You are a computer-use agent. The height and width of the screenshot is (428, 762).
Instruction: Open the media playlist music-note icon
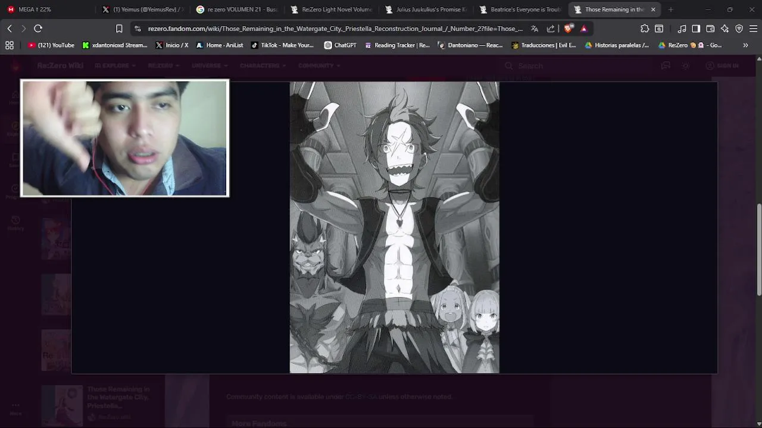(x=682, y=29)
